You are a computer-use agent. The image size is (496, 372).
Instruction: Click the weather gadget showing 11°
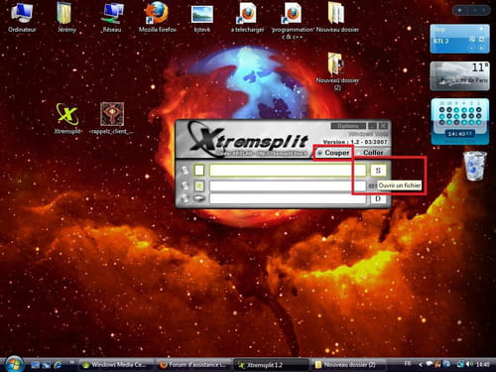459,75
